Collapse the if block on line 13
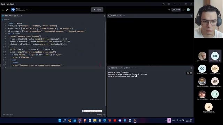This screenshot has width=223, height=125. [x=7, y=55]
